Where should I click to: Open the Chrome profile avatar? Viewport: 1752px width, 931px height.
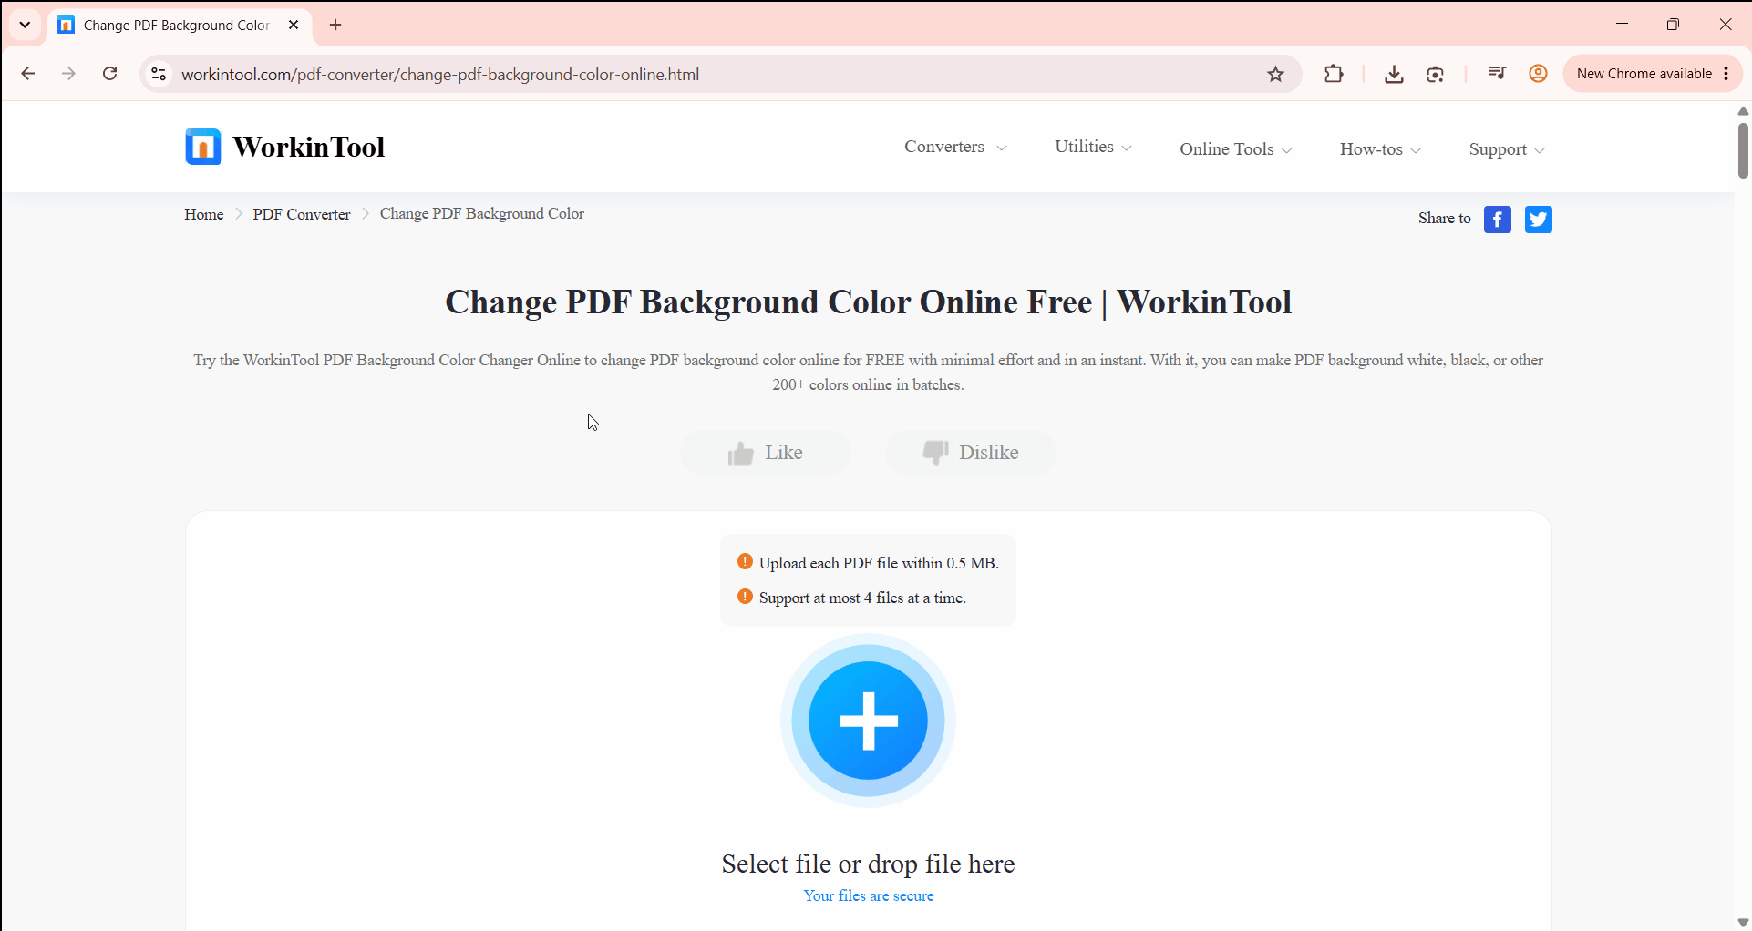1538,74
